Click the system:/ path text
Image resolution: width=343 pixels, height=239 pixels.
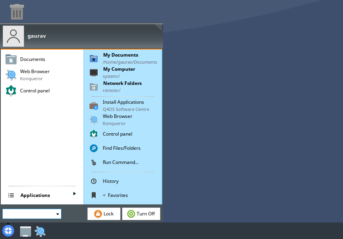tap(111, 76)
